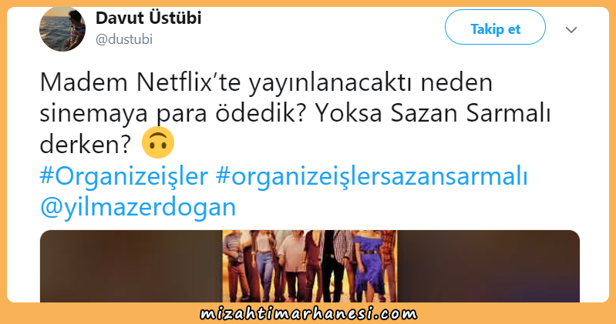Click the upside-down face emoji

(158, 143)
